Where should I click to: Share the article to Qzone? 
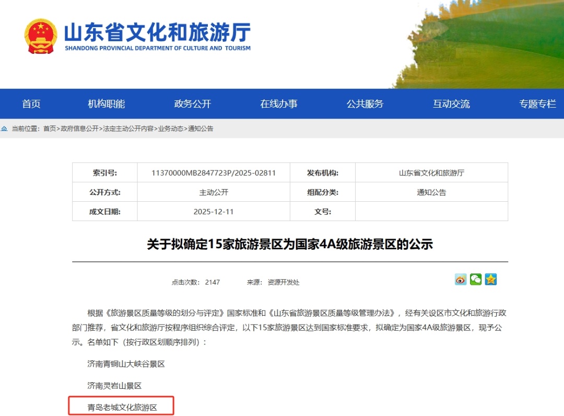pos(491,280)
